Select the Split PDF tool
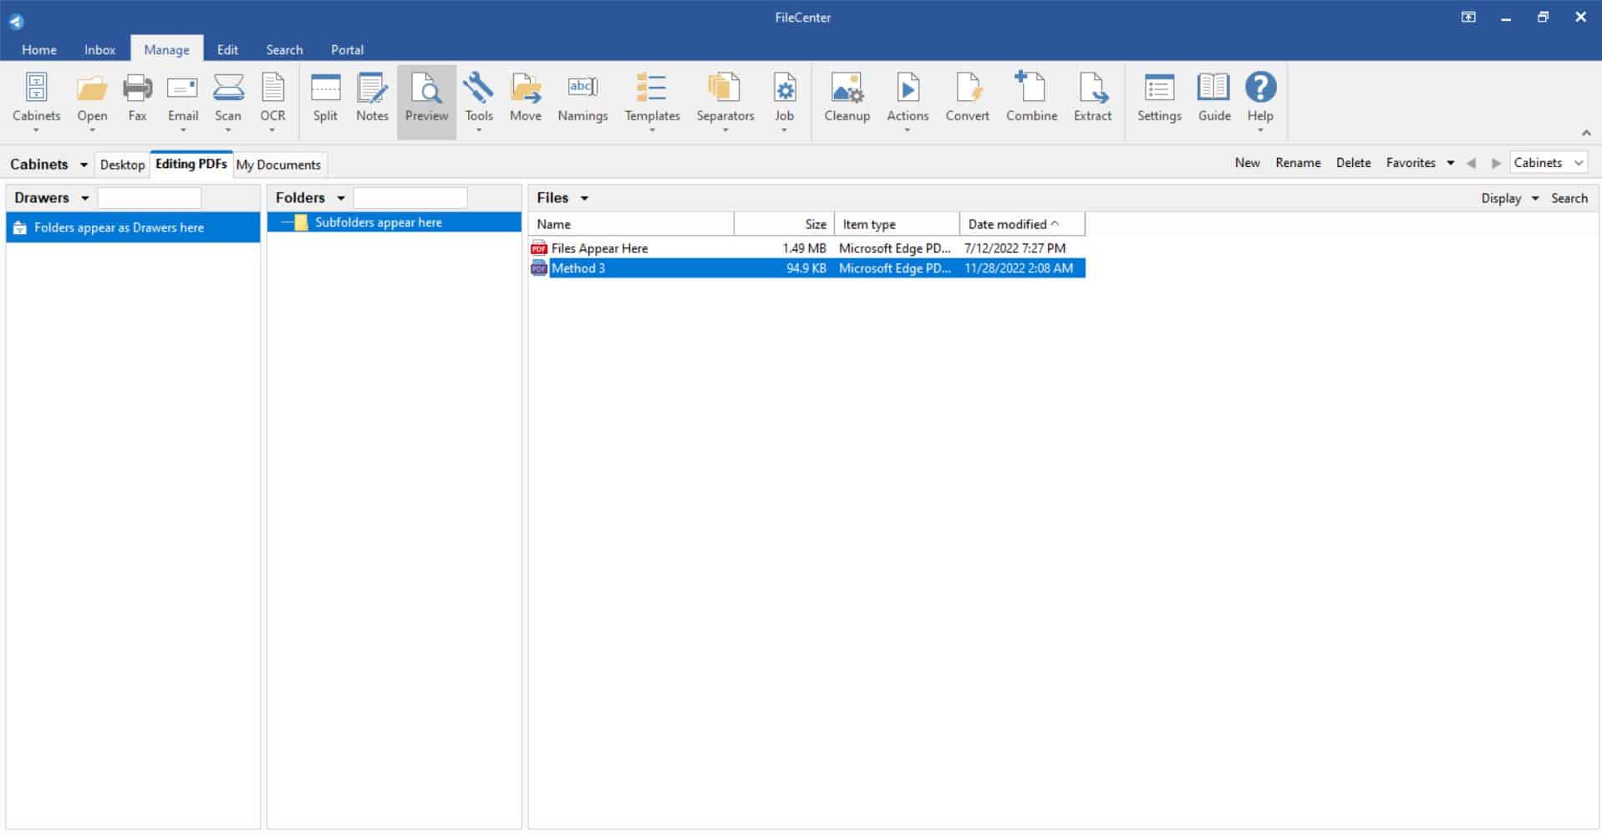Screen dimensions: 1602x833 click(x=325, y=99)
